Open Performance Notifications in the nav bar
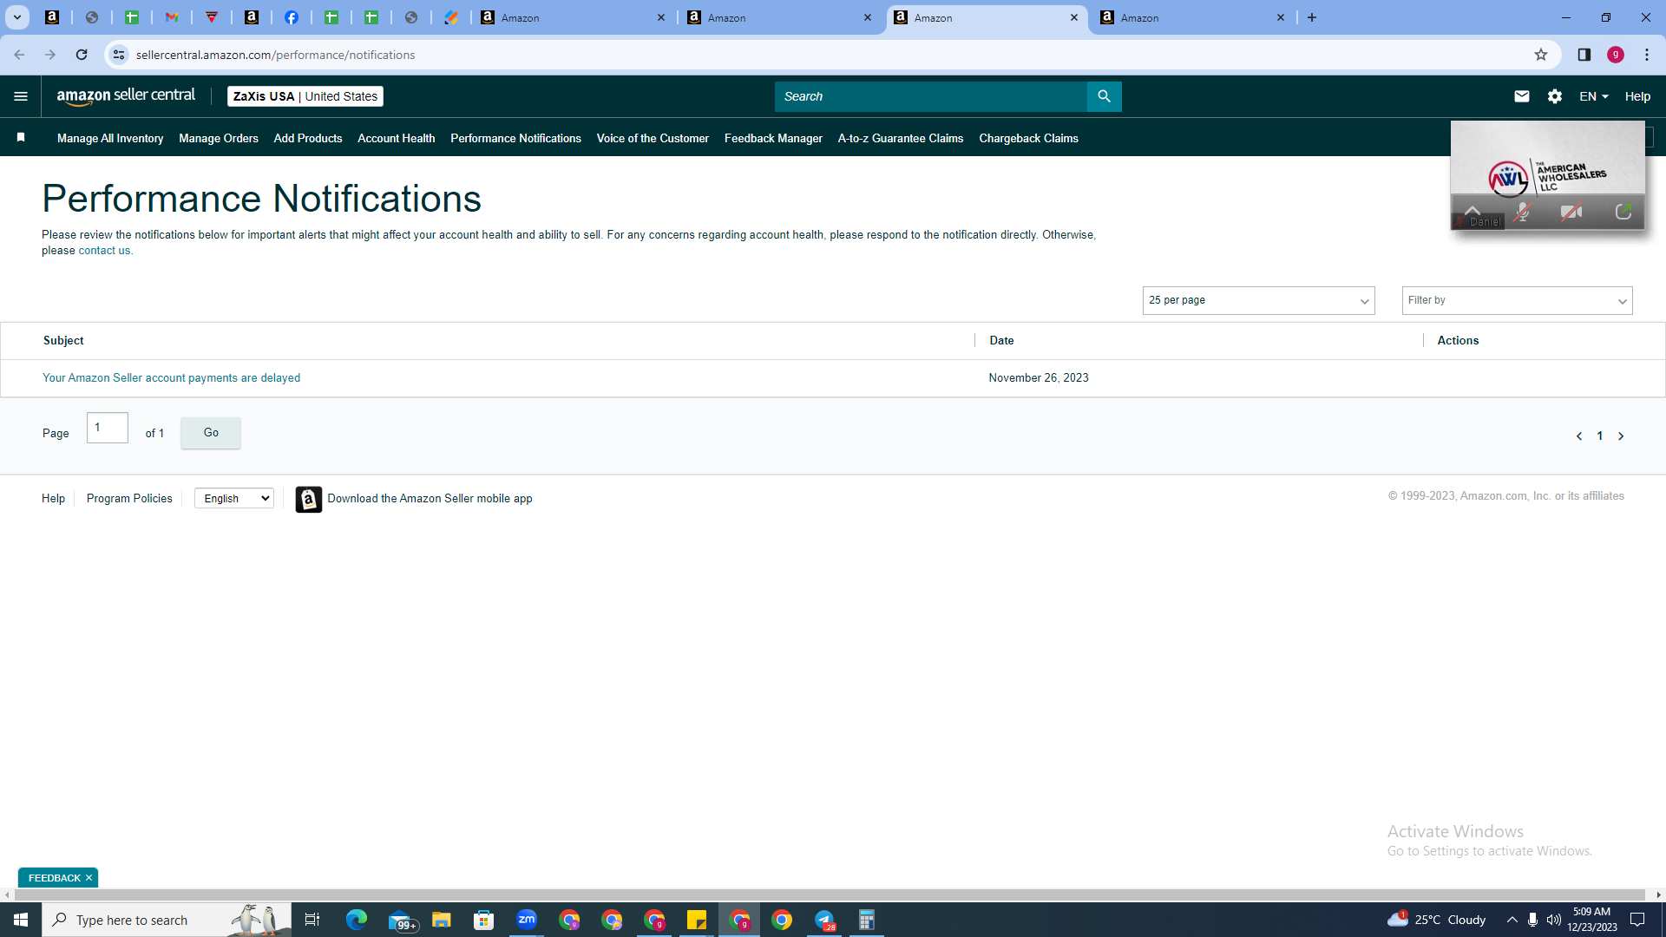The image size is (1666, 937). (515, 138)
